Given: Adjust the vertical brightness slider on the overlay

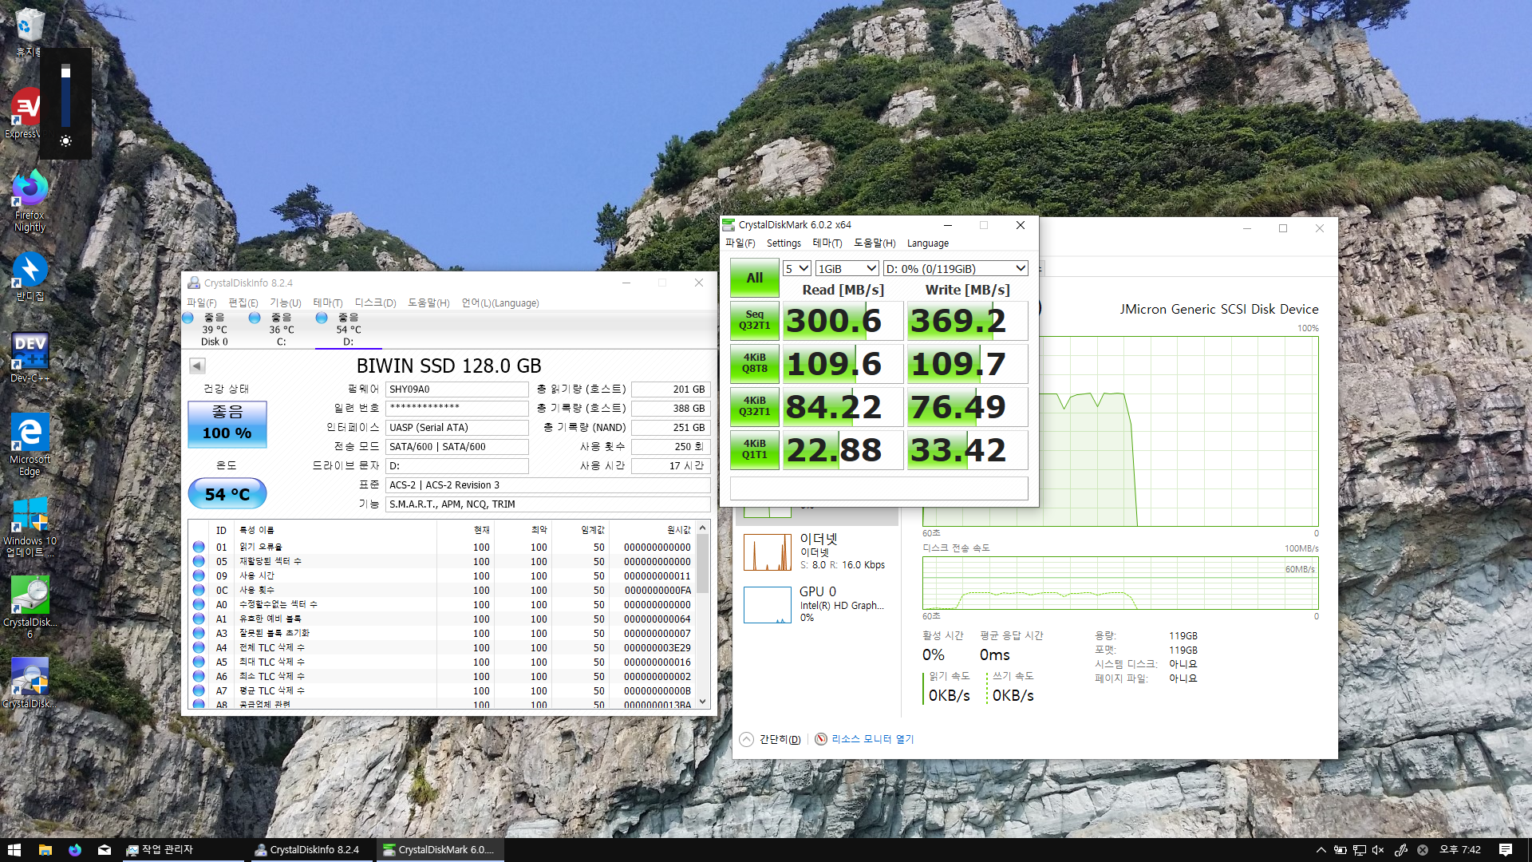Looking at the screenshot, I should click(x=65, y=96).
